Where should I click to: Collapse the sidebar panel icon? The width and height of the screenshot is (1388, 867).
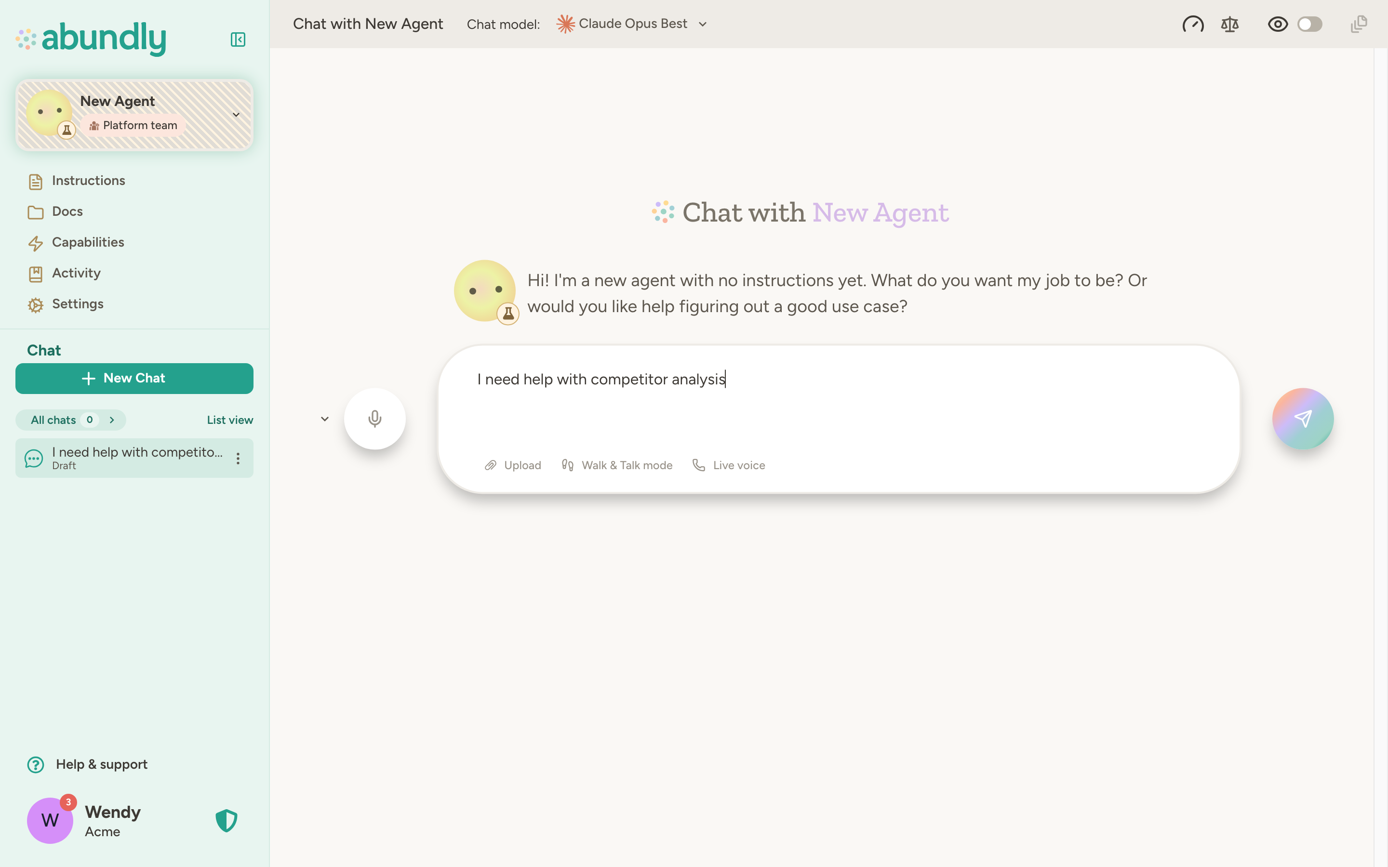(x=238, y=39)
